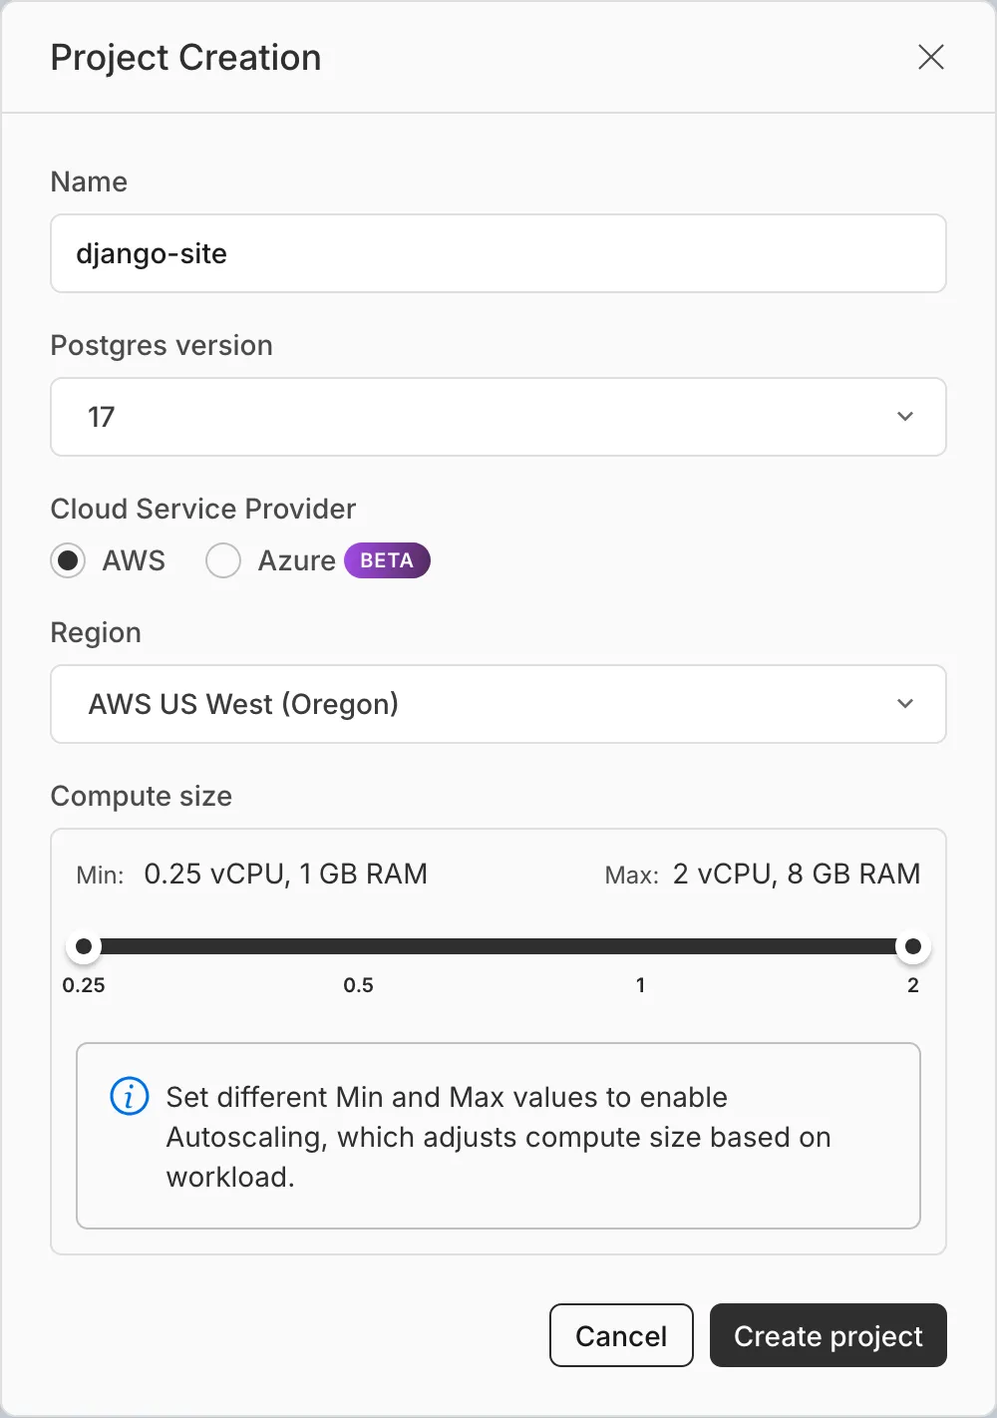The width and height of the screenshot is (997, 1418).
Task: Open the Postgres version dropdown
Action: (498, 417)
